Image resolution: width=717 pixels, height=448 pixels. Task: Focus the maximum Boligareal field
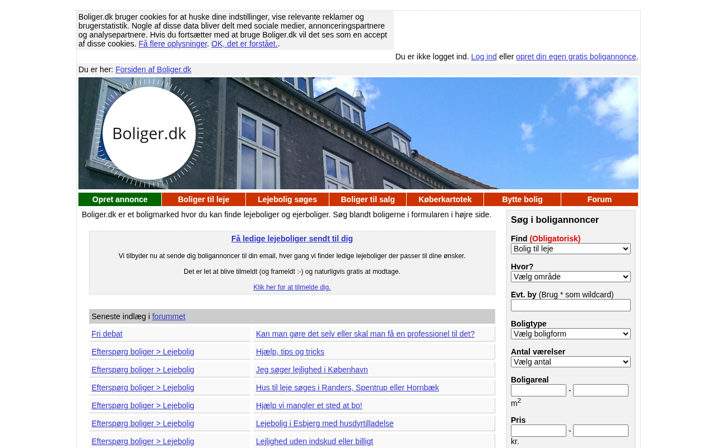[x=600, y=390]
